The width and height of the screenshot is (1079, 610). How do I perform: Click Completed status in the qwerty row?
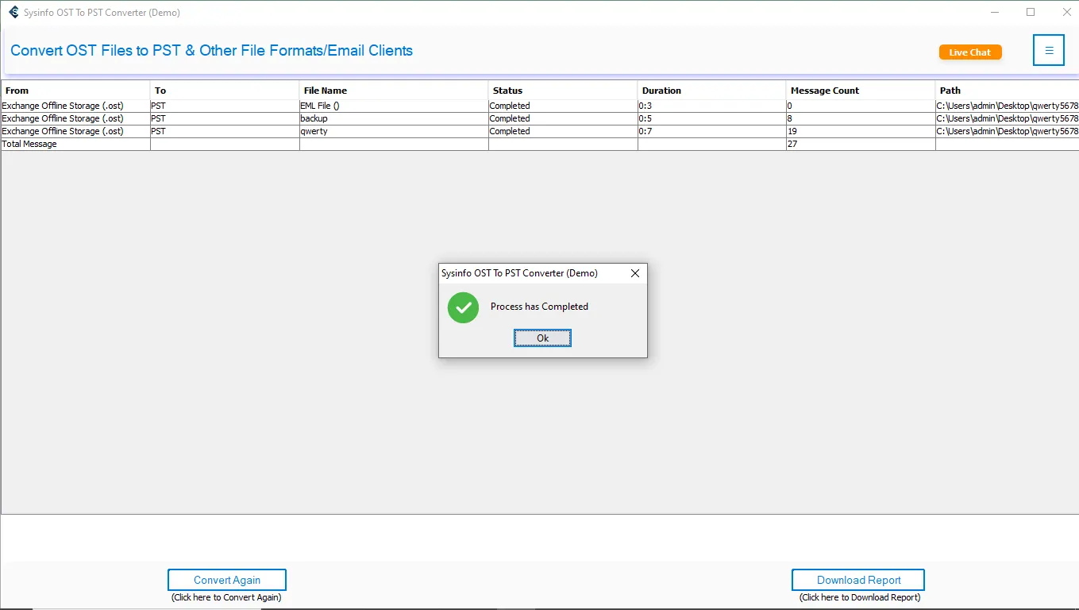point(563,131)
